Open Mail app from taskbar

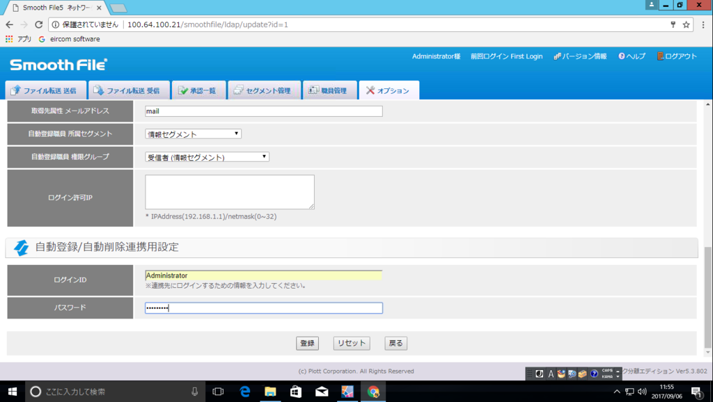322,392
